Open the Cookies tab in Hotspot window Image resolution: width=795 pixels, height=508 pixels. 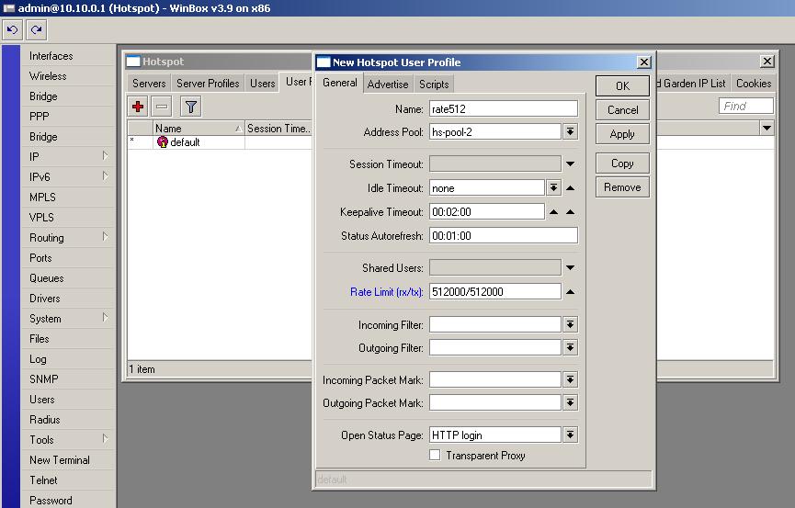(754, 84)
